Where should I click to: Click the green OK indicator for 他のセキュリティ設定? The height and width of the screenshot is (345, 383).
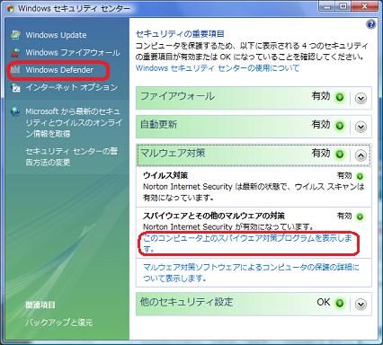[340, 304]
